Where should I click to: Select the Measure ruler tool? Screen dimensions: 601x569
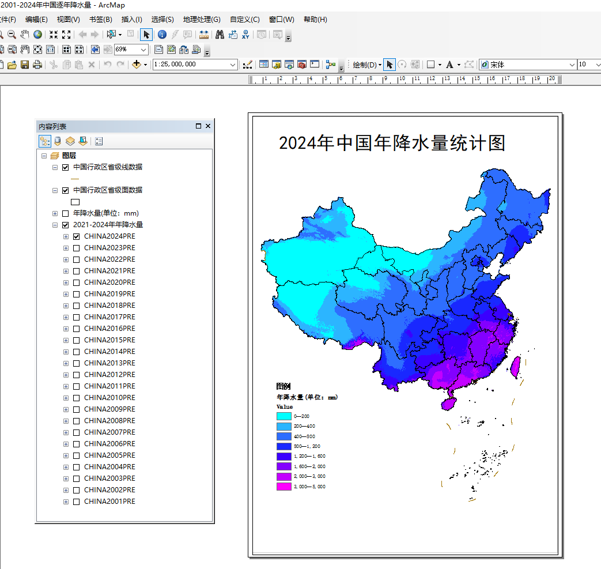(x=203, y=35)
